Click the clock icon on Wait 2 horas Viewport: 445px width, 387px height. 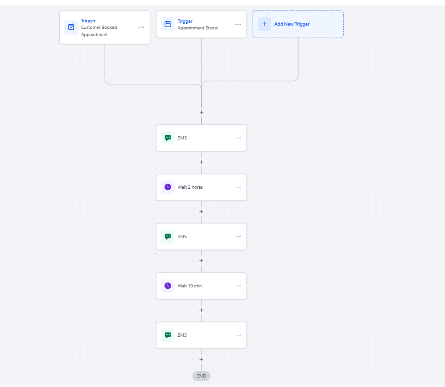tap(168, 187)
